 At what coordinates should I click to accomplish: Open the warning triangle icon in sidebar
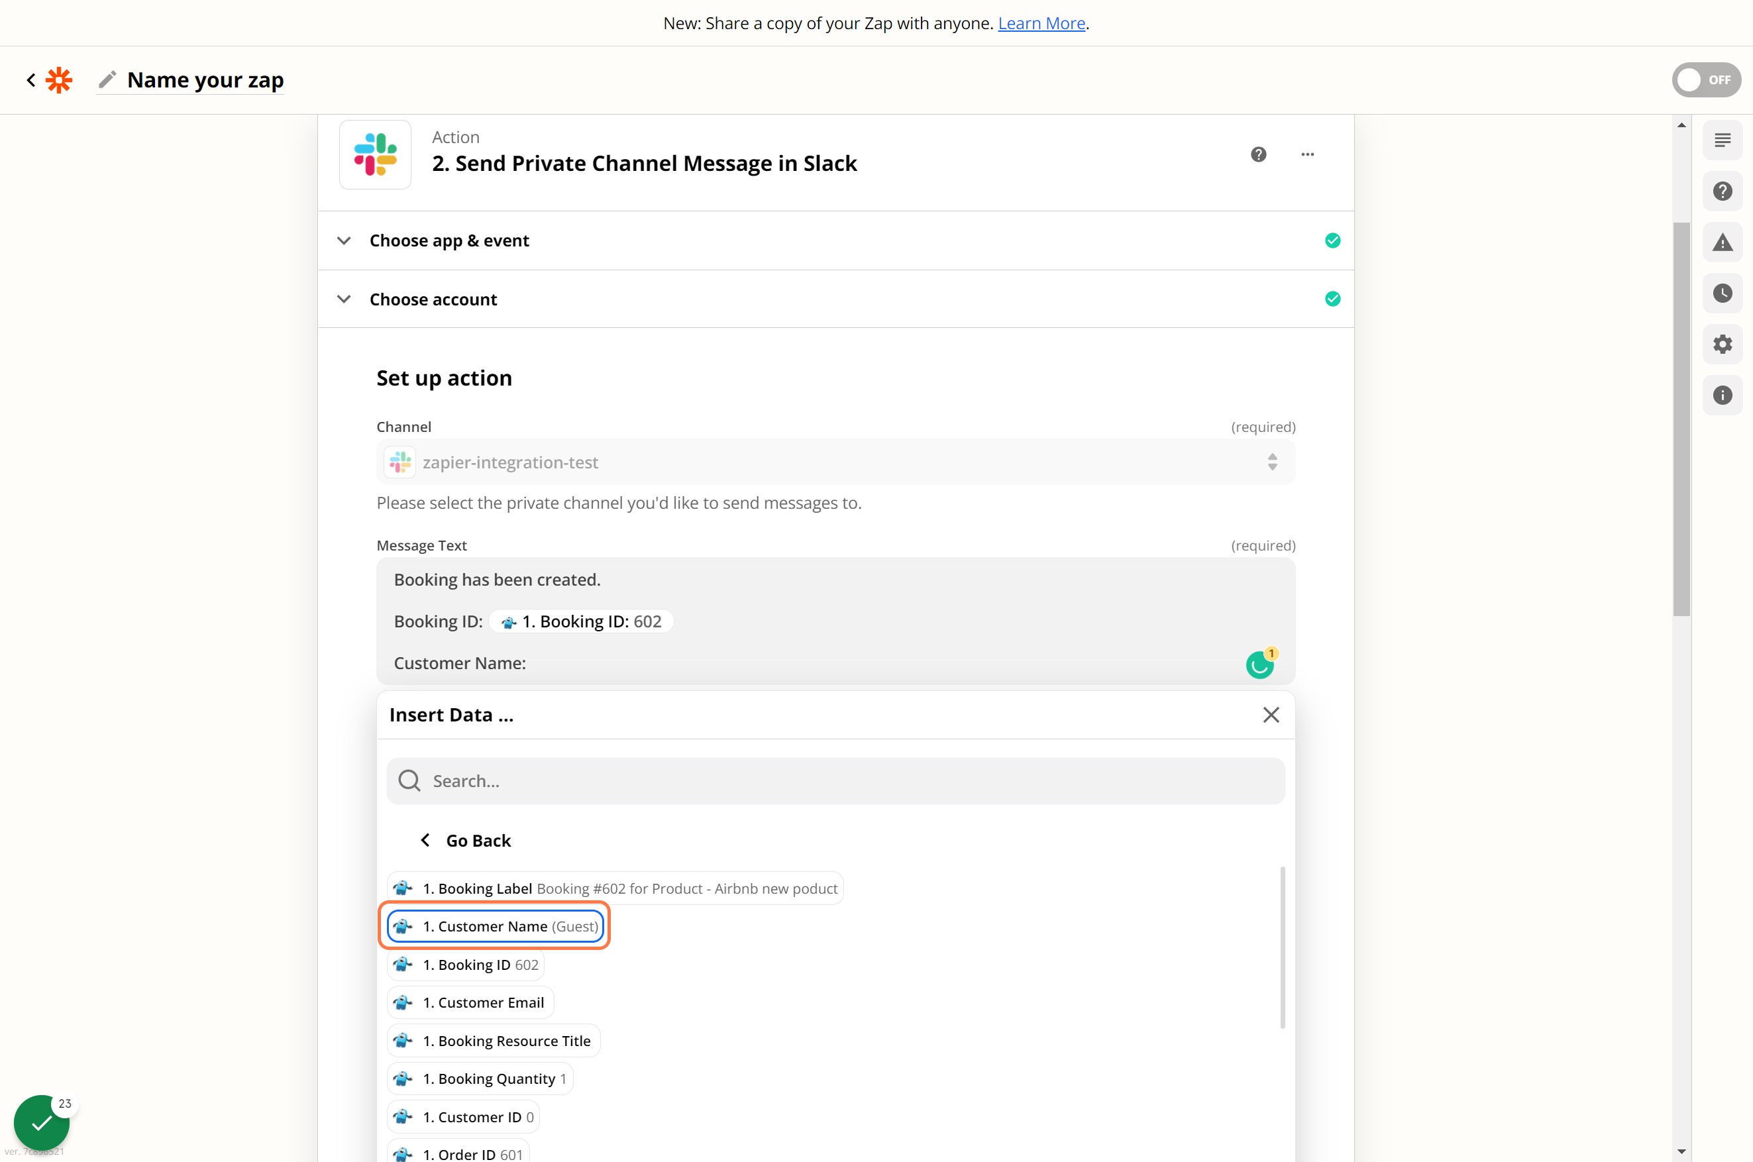pos(1723,242)
